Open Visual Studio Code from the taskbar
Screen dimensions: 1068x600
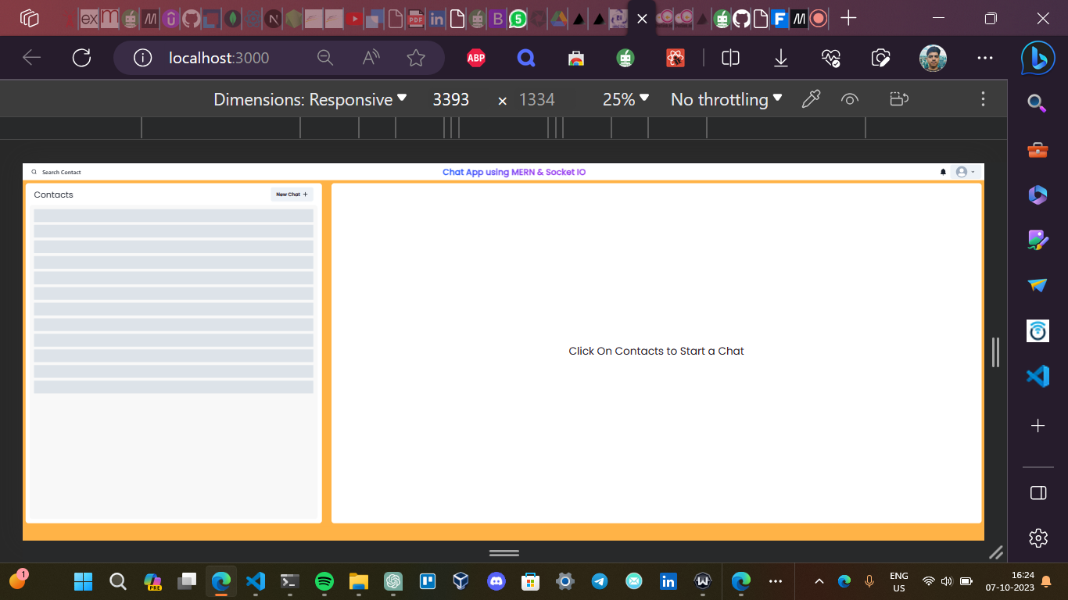[x=256, y=581]
